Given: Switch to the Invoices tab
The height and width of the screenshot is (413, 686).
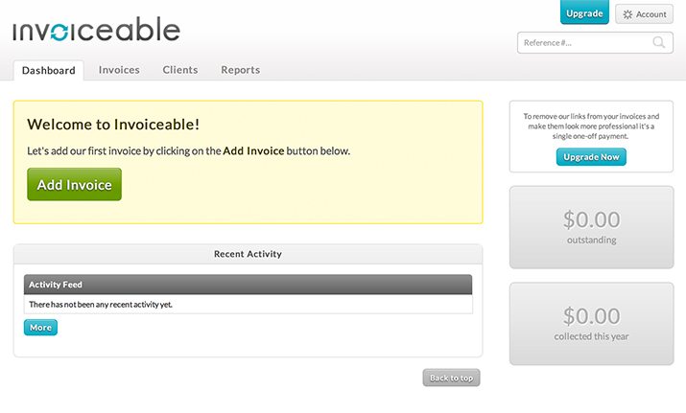Looking at the screenshot, I should tap(119, 70).
